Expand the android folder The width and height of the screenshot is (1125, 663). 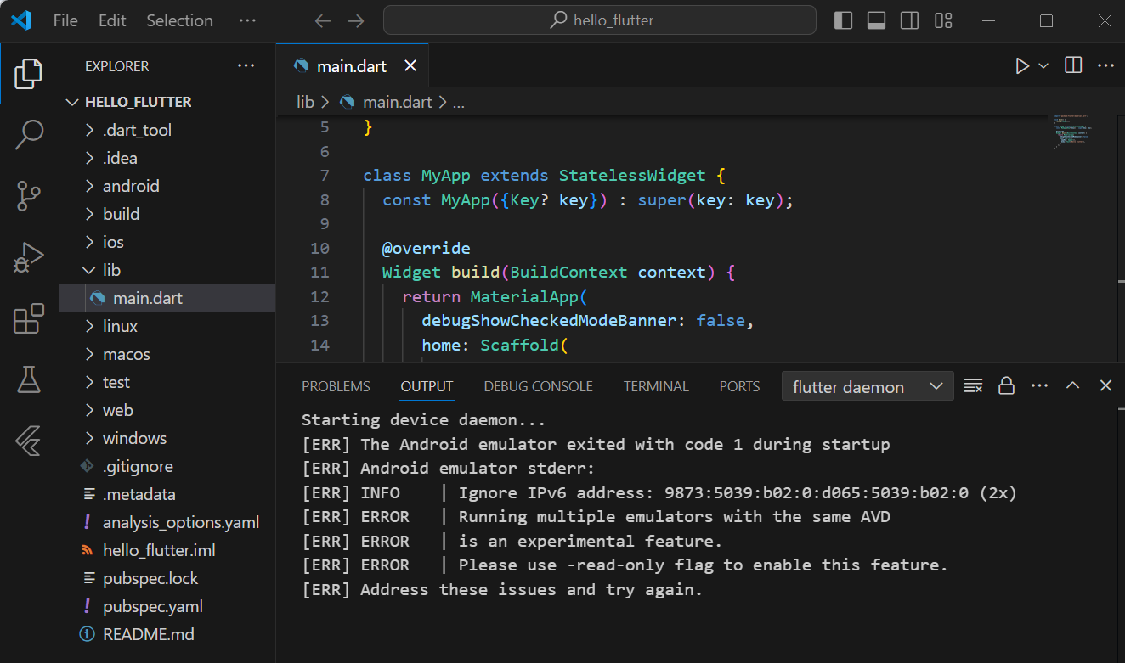pos(167,186)
